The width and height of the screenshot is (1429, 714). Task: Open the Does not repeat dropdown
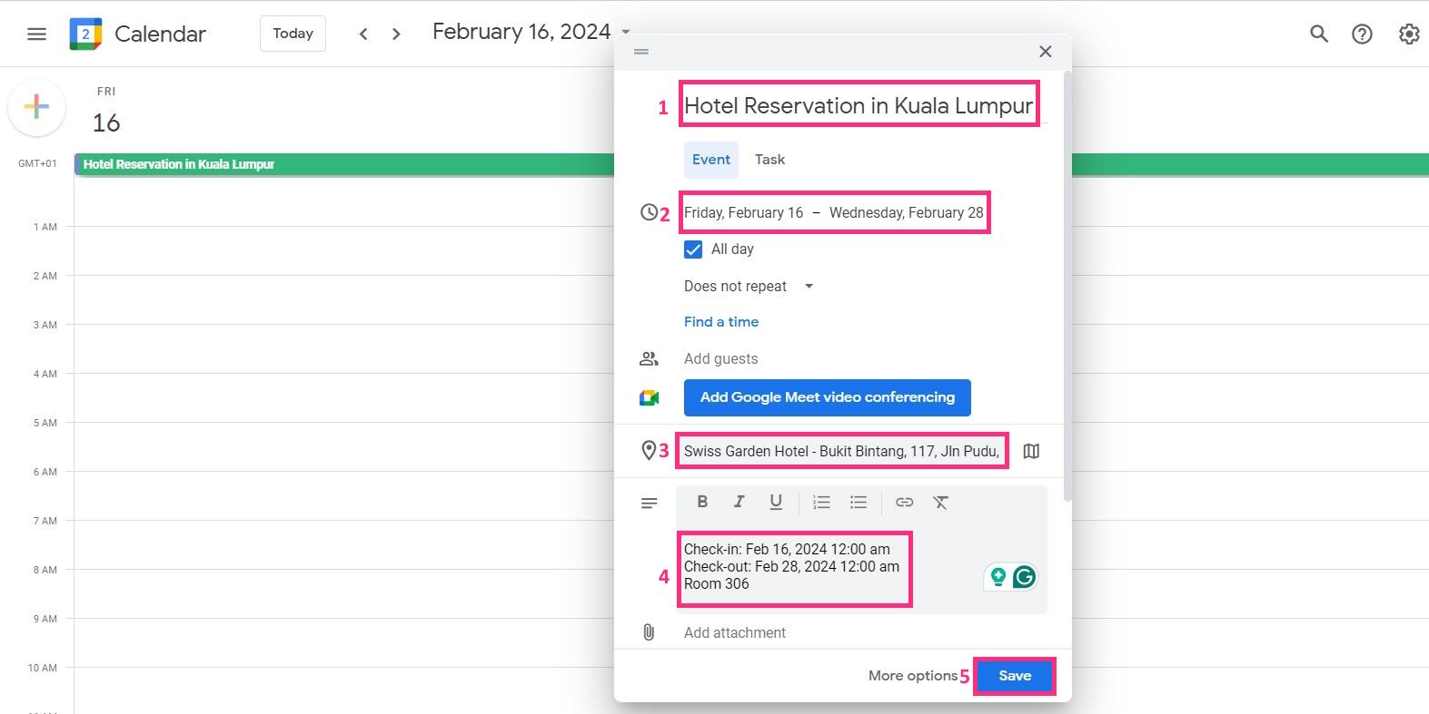pyautogui.click(x=749, y=286)
